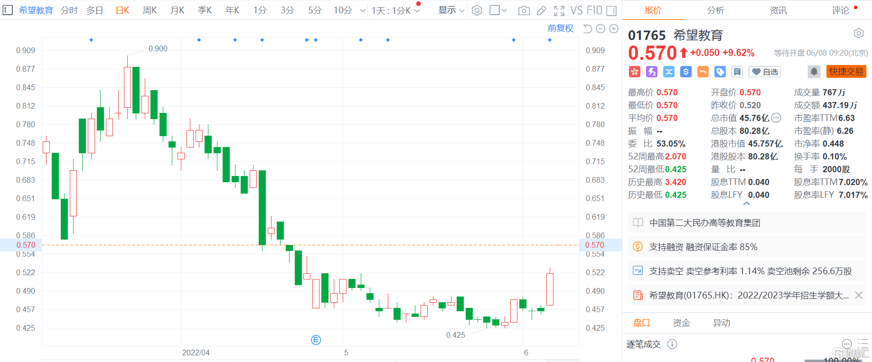872x362 pixels.
Task: Toggle the far-left panel layout icon
Action: tap(8, 10)
